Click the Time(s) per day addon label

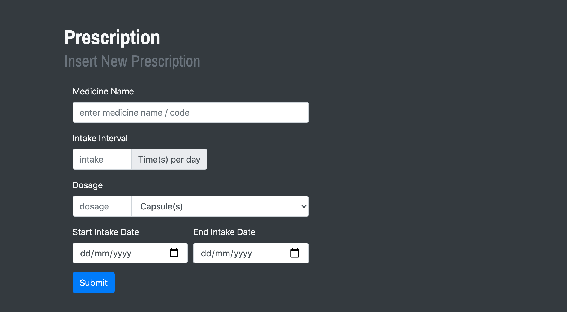(x=169, y=159)
